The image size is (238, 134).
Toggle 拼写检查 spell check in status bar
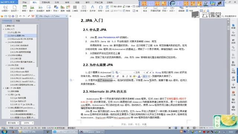[59, 128]
